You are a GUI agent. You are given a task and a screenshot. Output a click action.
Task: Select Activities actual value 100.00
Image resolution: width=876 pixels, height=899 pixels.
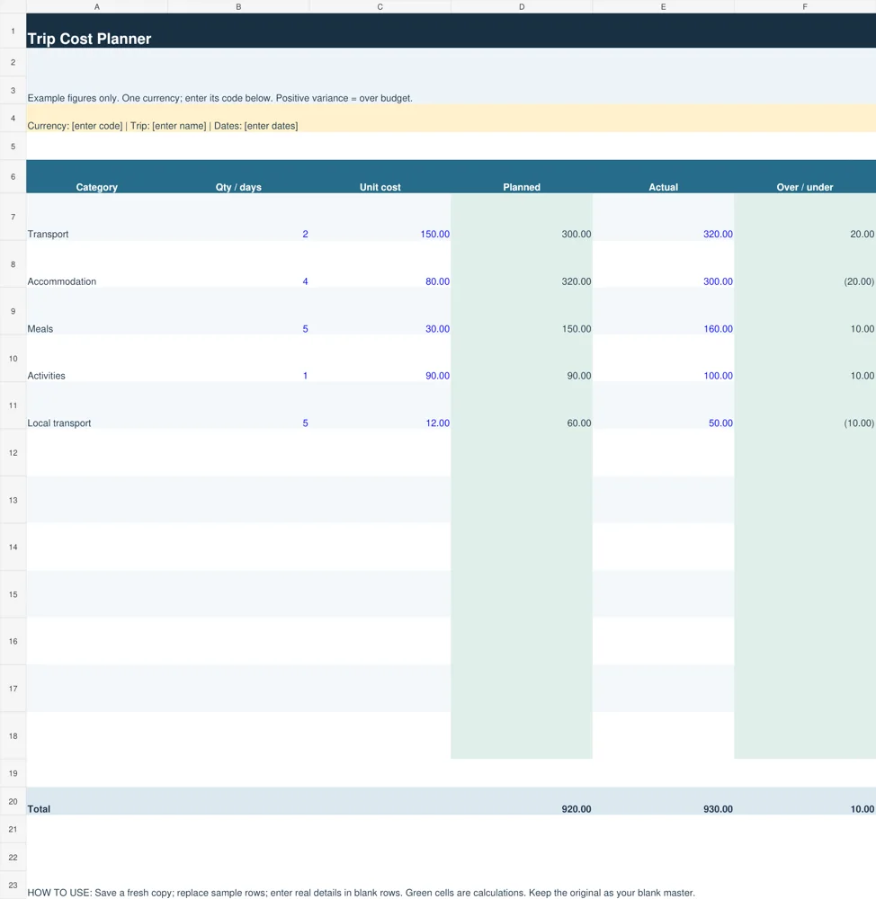[663, 359]
